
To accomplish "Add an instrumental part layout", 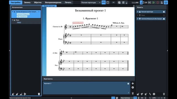I will 142,94.
